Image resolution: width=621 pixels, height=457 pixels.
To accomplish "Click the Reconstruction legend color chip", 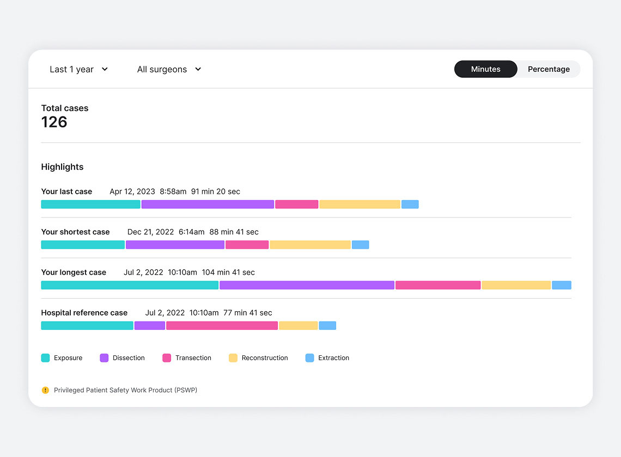I will (232, 357).
